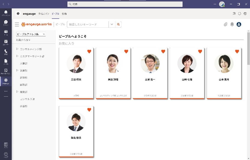Toggle favorite heart on 三田 翔太 card
250x160 pixels.
point(89,51)
